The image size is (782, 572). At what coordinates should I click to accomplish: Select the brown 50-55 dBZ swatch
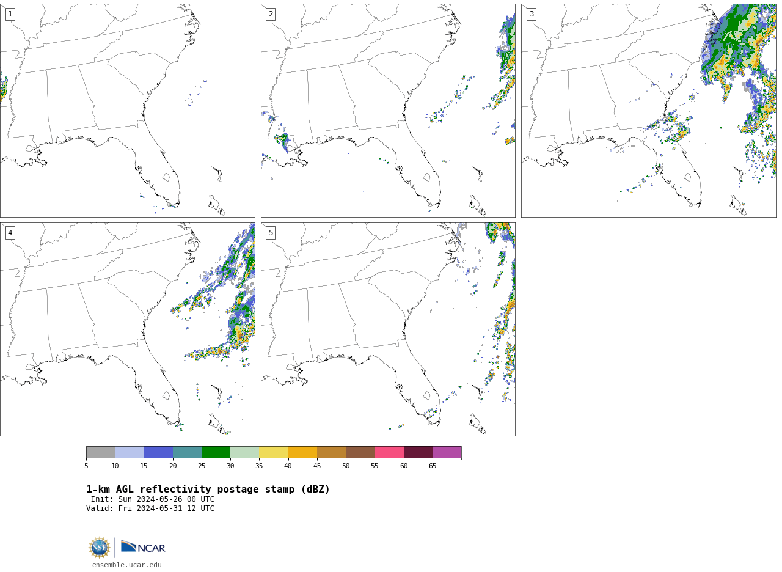360,452
